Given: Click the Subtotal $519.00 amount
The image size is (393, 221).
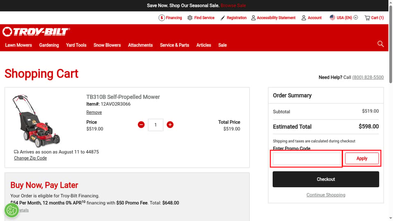Looking at the screenshot, I should [x=370, y=111].
